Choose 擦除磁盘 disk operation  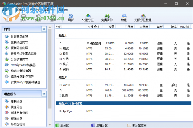(16, 119)
